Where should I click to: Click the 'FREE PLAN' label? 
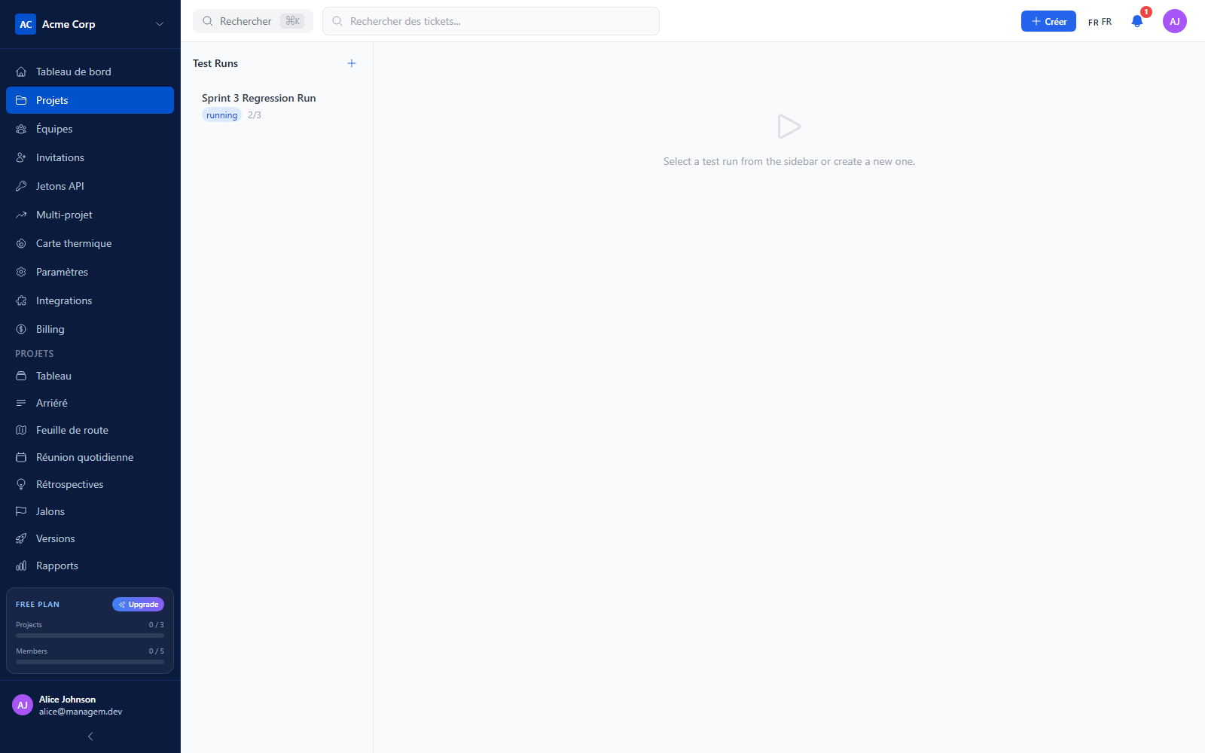point(38,604)
